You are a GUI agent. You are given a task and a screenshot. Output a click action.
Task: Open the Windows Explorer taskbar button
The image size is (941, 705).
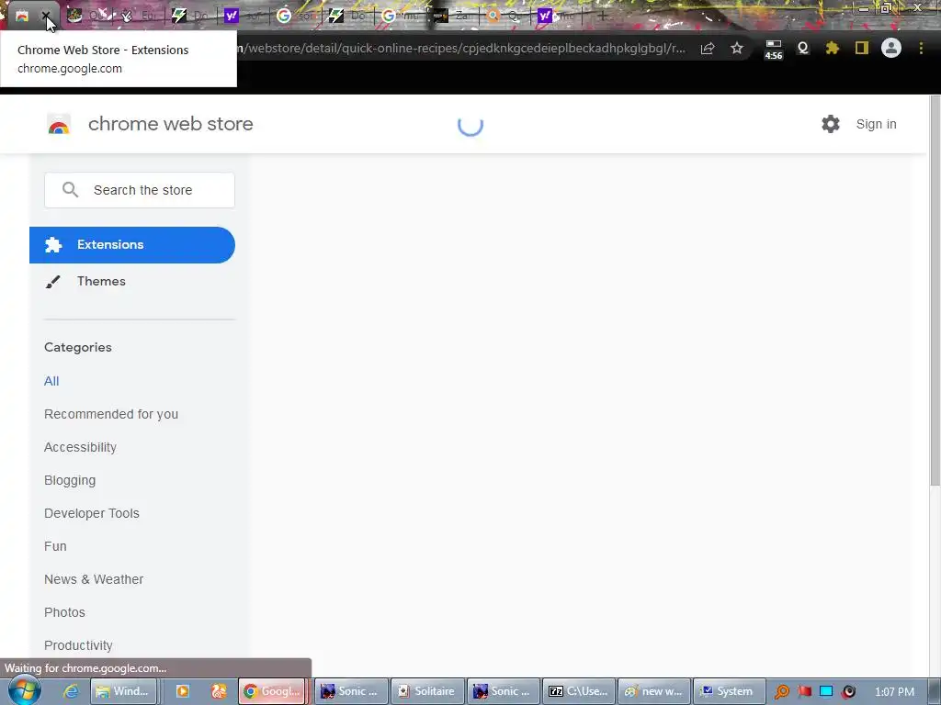point(124,691)
